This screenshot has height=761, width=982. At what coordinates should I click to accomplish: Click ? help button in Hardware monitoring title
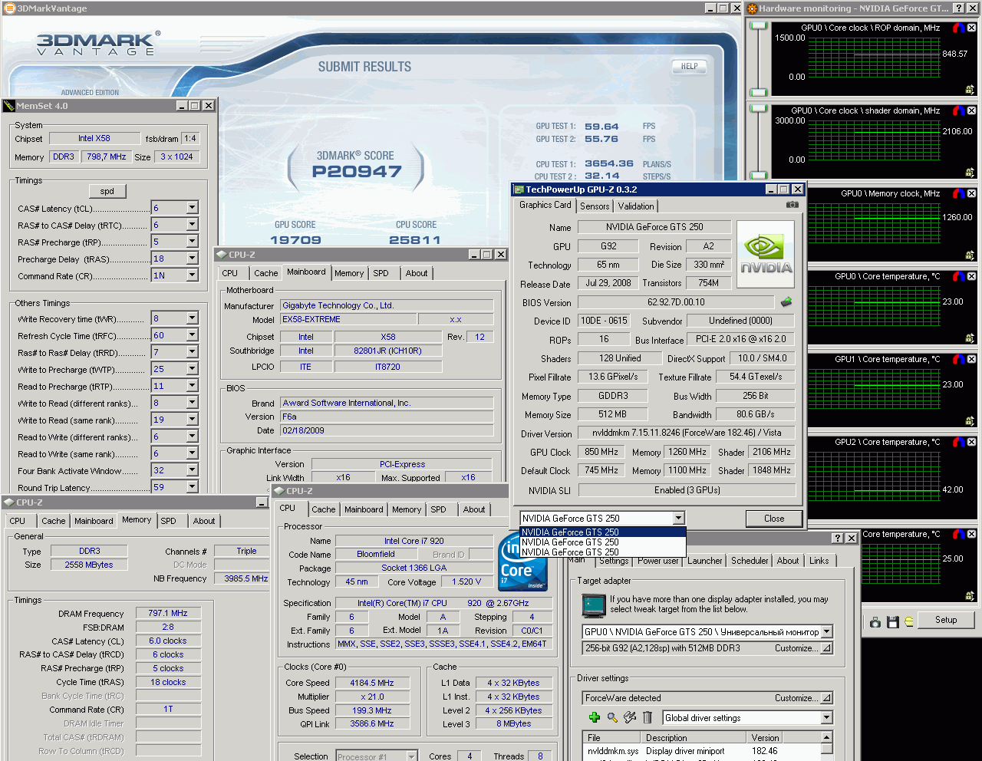pos(959,8)
